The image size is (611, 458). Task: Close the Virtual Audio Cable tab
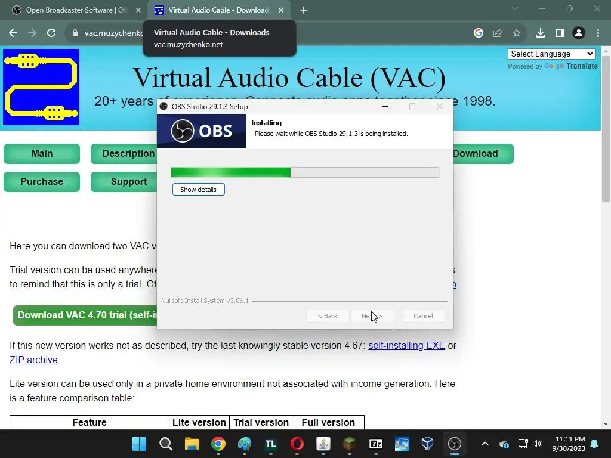tap(281, 10)
